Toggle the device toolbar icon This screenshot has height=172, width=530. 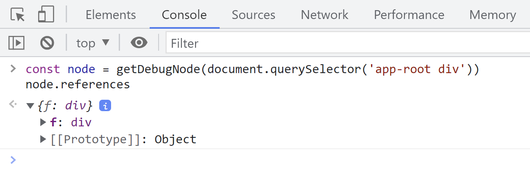(46, 15)
